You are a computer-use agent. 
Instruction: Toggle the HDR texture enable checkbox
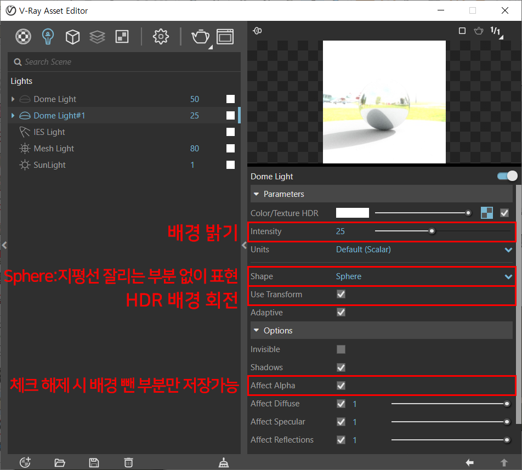[504, 213]
